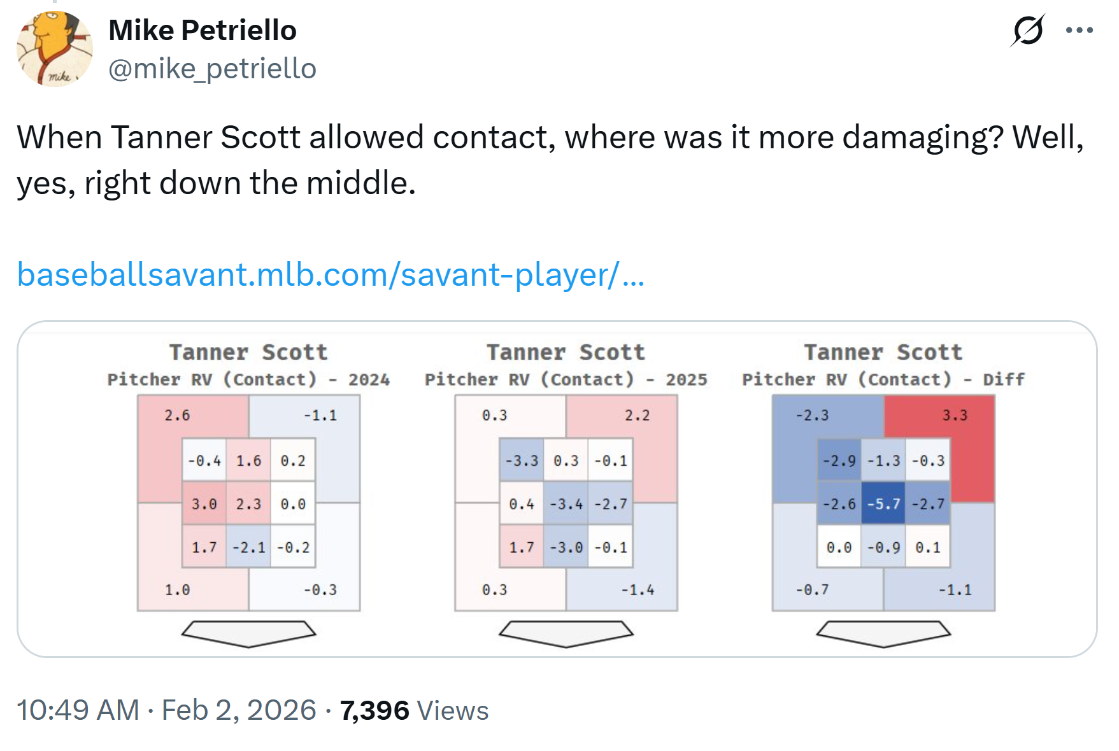The image size is (1119, 751).
Task: Open the baseballsavant.mlb.com link
Action: pos(331,275)
